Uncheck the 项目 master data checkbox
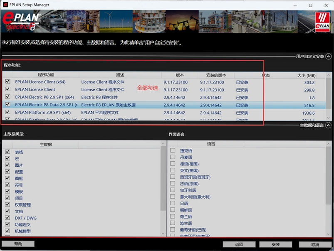This screenshot has width=334, height=251. (x=7, y=198)
